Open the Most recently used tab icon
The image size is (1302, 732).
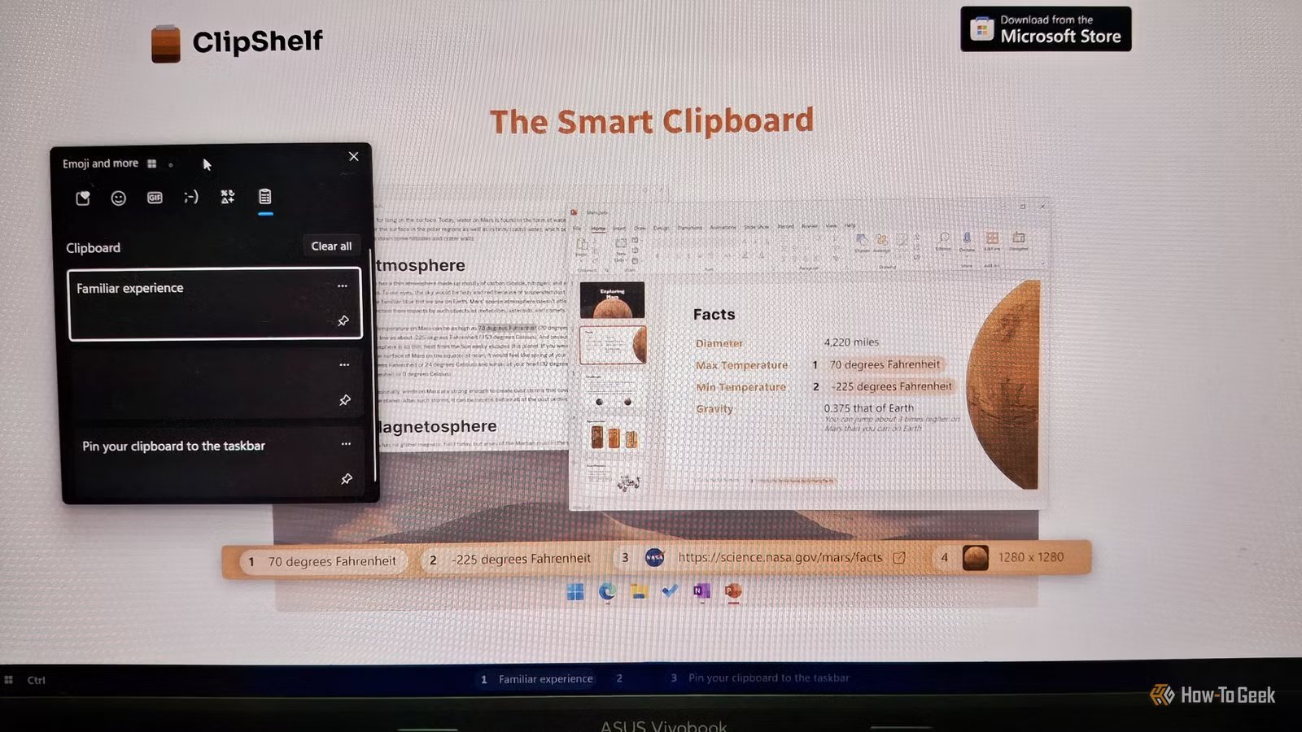83,198
